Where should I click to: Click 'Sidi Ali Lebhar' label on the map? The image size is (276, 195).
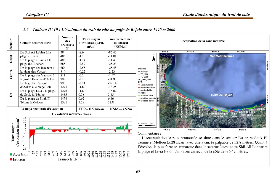pyautogui.click(x=163, y=85)
